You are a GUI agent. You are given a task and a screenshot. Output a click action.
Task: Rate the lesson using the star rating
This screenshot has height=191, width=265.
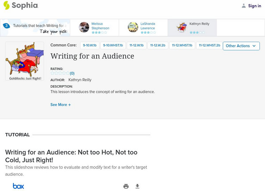click(60, 73)
